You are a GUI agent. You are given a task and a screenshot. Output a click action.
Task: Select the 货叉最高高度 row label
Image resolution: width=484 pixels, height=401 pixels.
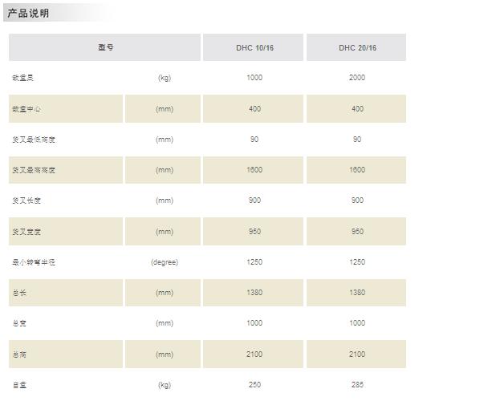[34, 170]
